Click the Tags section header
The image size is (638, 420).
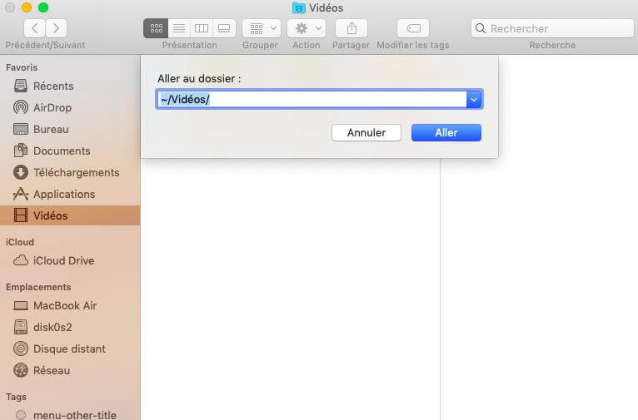click(17, 397)
